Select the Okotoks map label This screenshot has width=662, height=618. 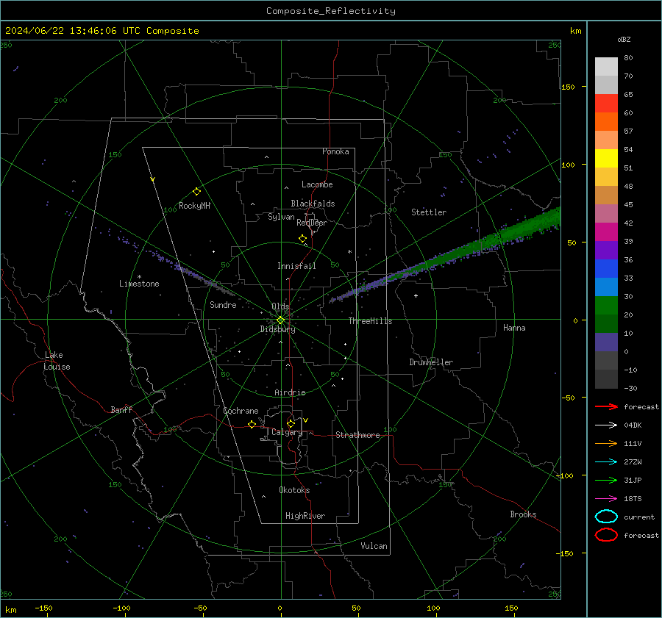pyautogui.click(x=294, y=490)
